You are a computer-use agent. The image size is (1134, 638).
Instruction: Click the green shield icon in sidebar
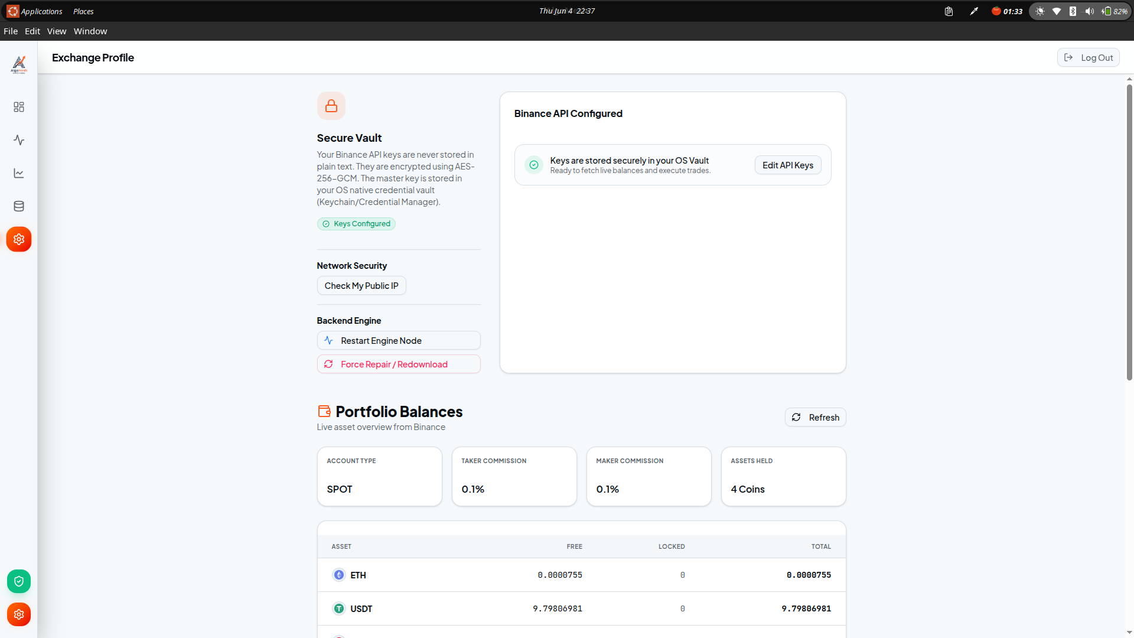click(x=19, y=581)
